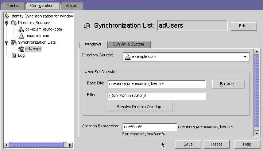
Task: Click the Log document icon
Action: click(x=14, y=56)
